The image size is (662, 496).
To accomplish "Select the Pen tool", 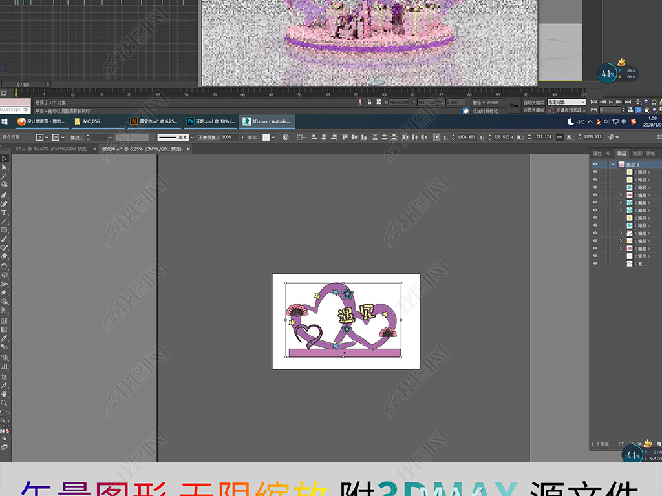I will click(x=5, y=195).
